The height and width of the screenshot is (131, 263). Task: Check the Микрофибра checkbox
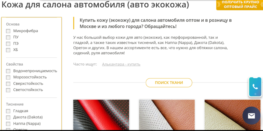(8, 31)
